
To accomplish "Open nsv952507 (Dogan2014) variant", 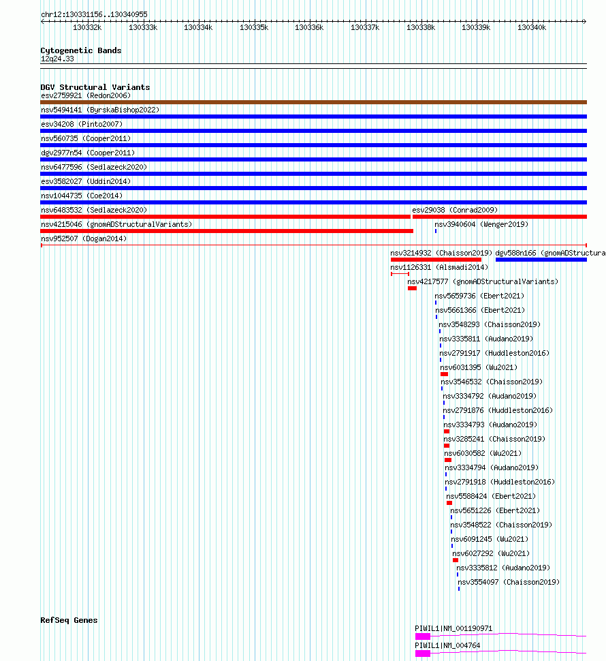I will click(x=84, y=239).
